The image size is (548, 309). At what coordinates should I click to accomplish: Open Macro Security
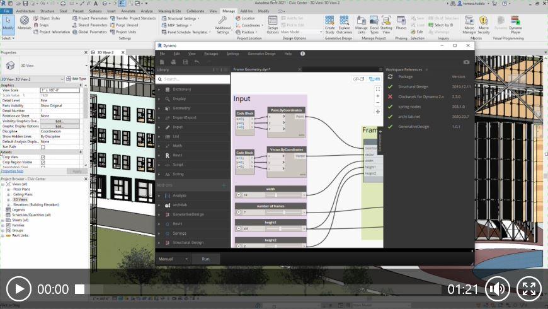483,25
